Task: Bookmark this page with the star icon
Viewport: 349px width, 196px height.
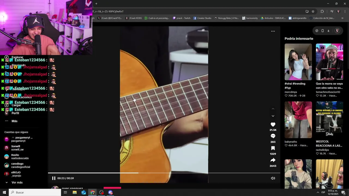Action: 313,11
